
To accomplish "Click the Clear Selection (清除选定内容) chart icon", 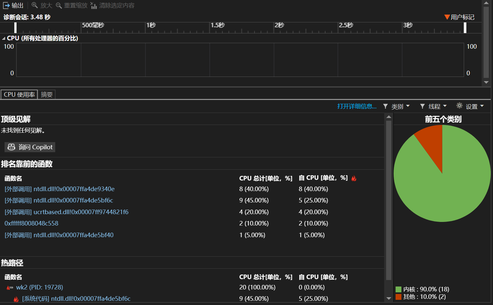I will tap(94, 6).
